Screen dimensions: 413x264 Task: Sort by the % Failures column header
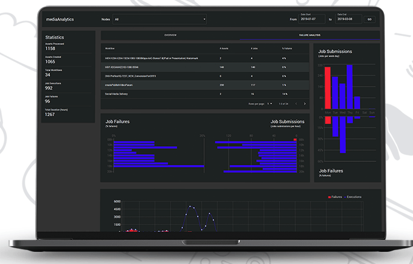pos(287,49)
